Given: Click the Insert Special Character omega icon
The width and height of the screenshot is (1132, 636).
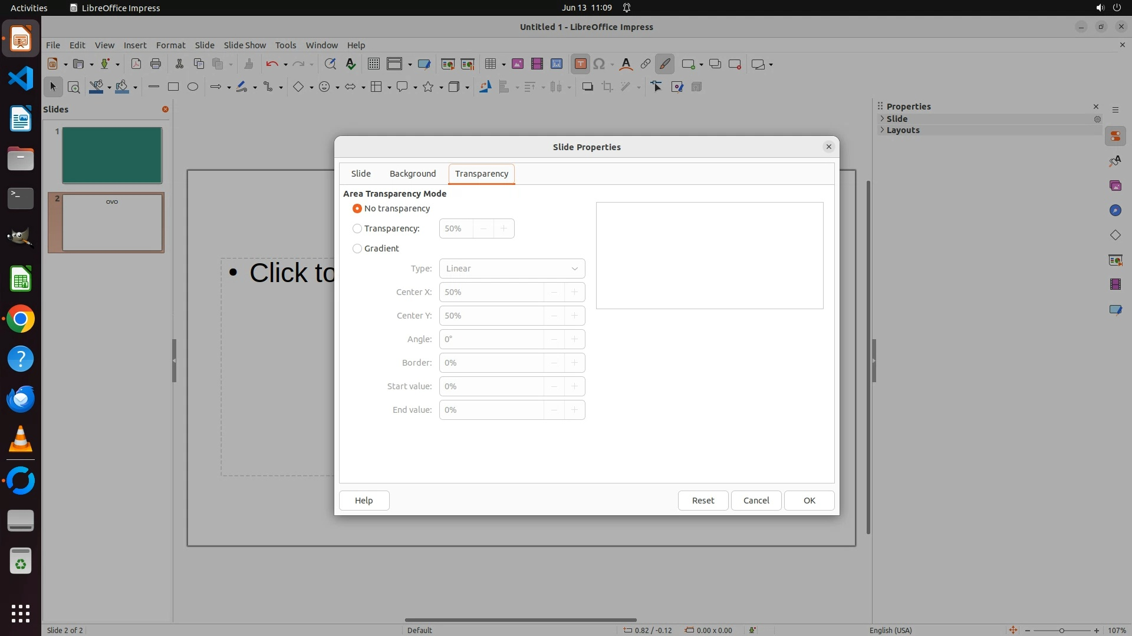Looking at the screenshot, I should click(x=599, y=64).
